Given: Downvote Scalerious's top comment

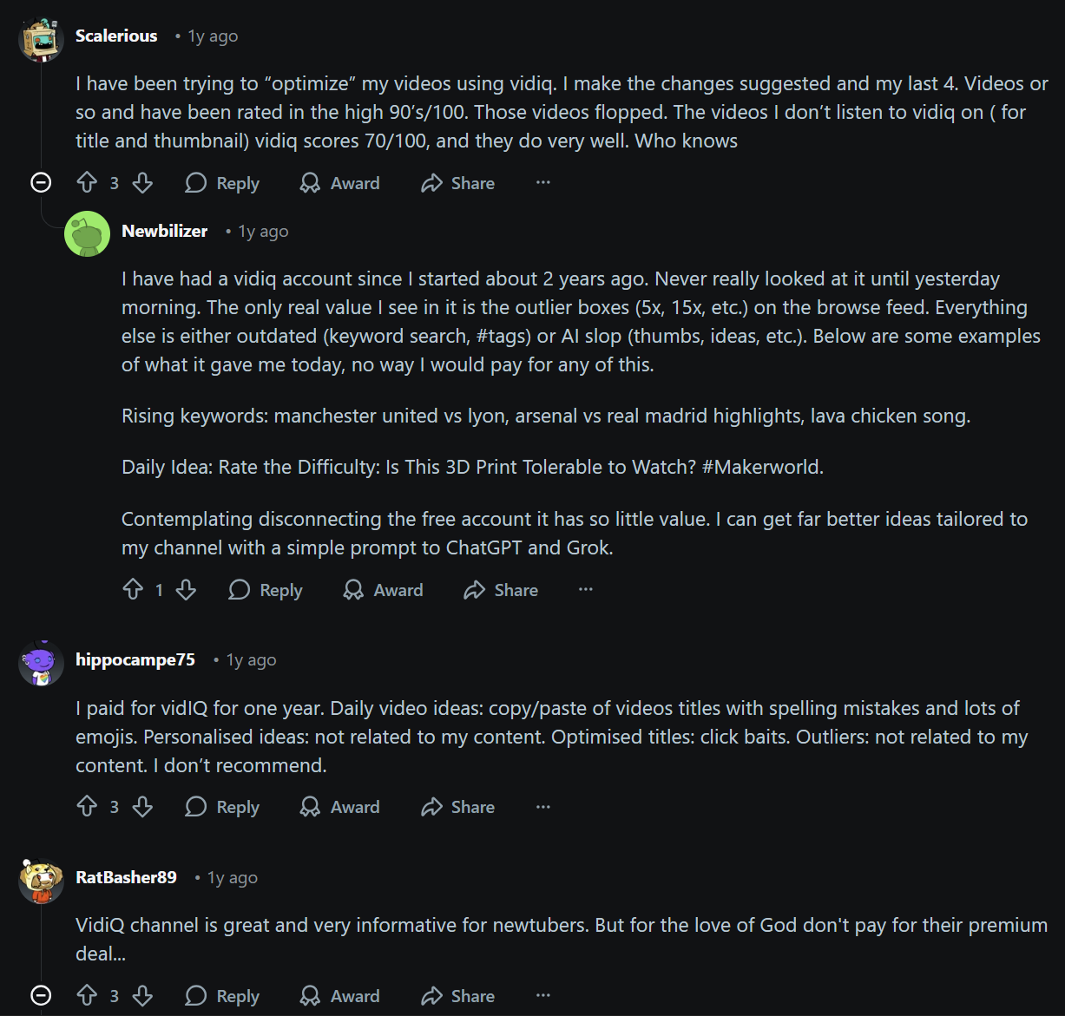Looking at the screenshot, I should tap(142, 182).
